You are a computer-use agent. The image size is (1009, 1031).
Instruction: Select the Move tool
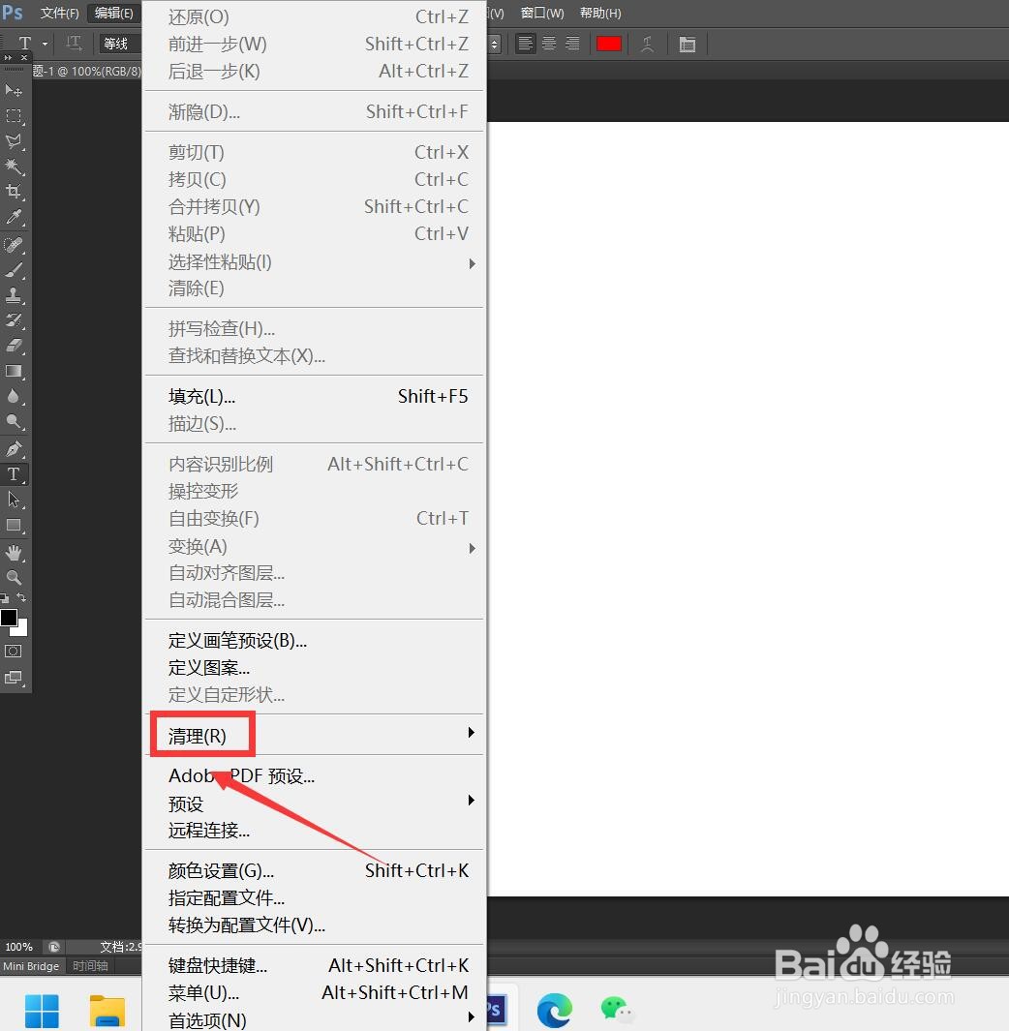[x=14, y=90]
